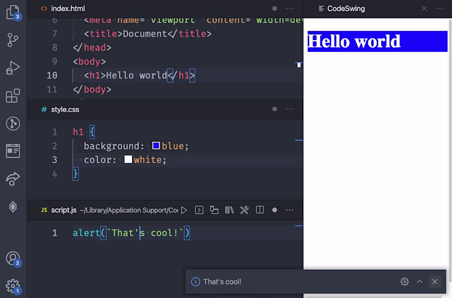Click the unsaved dot on style.css

275,109
